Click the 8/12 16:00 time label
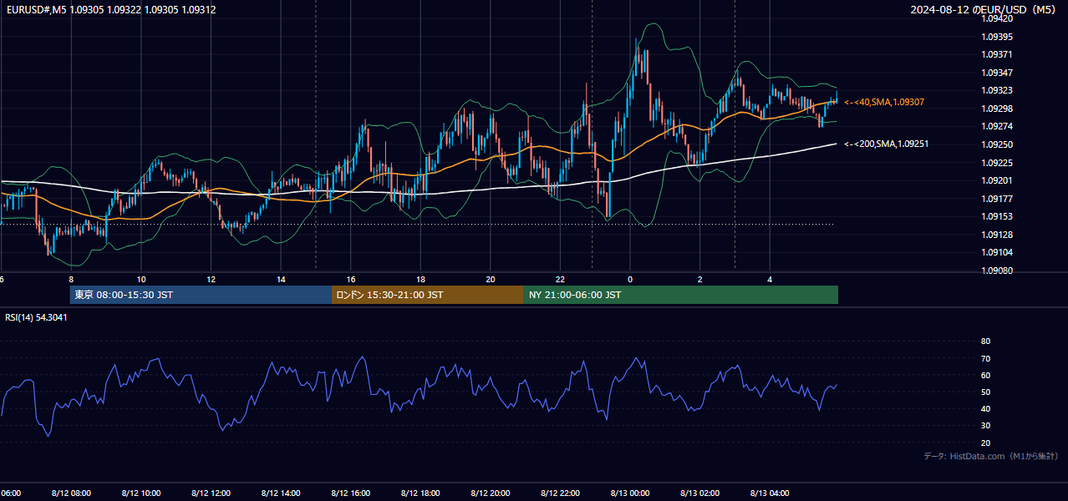Screen dimensions: 1068x501 coord(350,493)
